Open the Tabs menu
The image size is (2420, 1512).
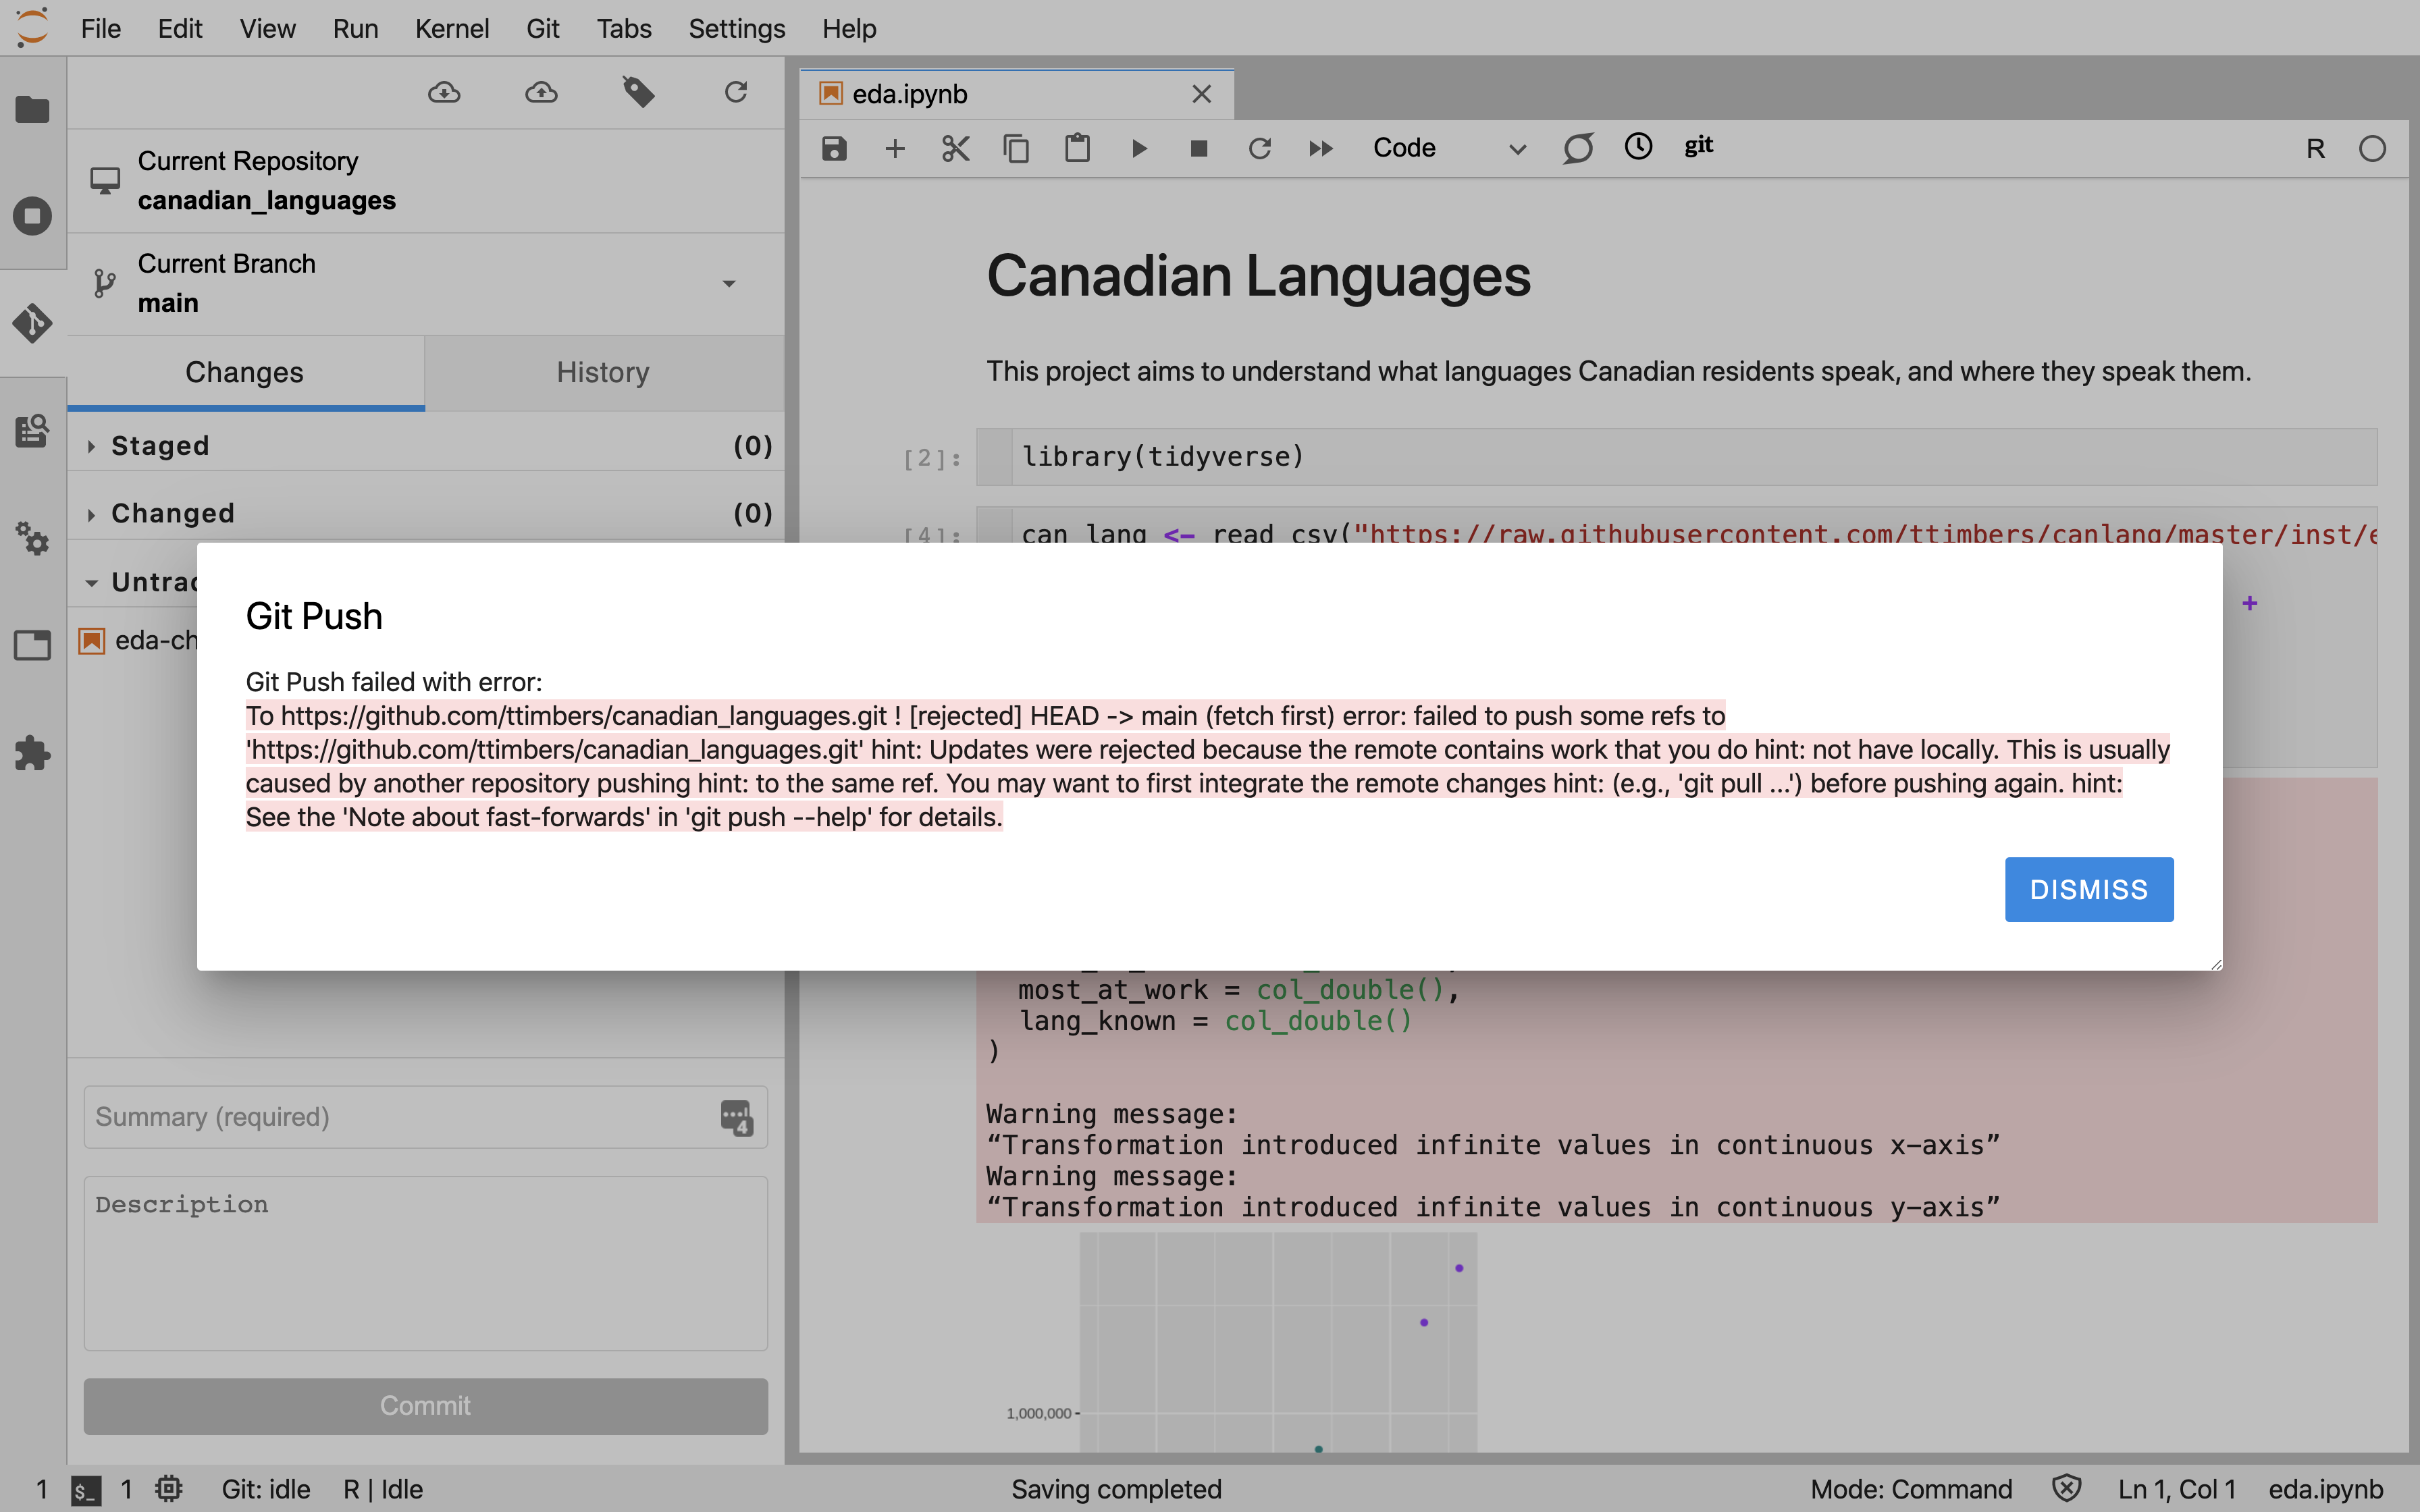624,28
